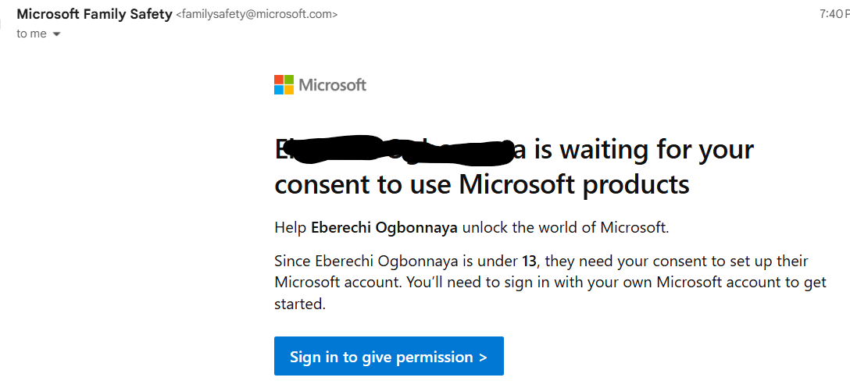Screen dimensions: 850x388
Task: Click the Sign in to give permission button
Action: point(389,356)
